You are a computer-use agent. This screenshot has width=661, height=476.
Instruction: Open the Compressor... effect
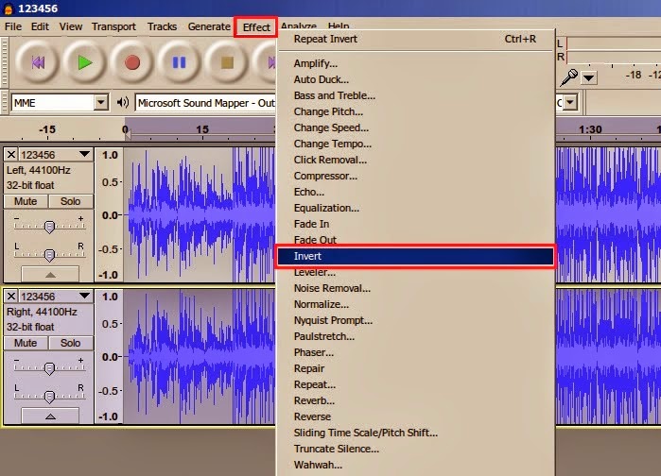point(415,176)
